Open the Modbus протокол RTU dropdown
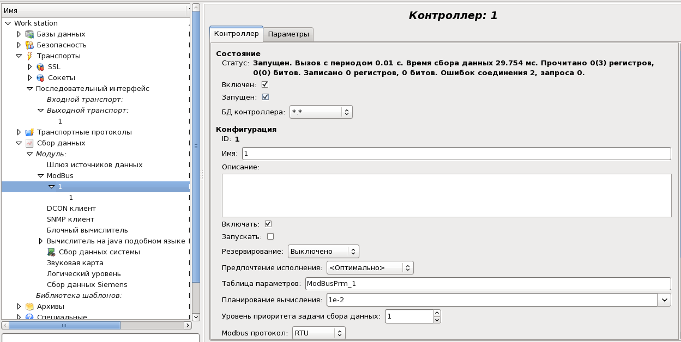 pos(318,333)
